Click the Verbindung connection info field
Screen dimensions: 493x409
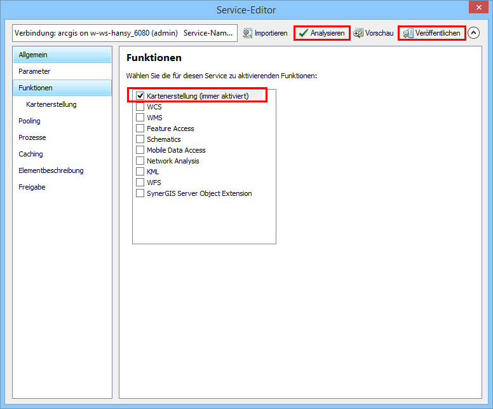(x=125, y=33)
